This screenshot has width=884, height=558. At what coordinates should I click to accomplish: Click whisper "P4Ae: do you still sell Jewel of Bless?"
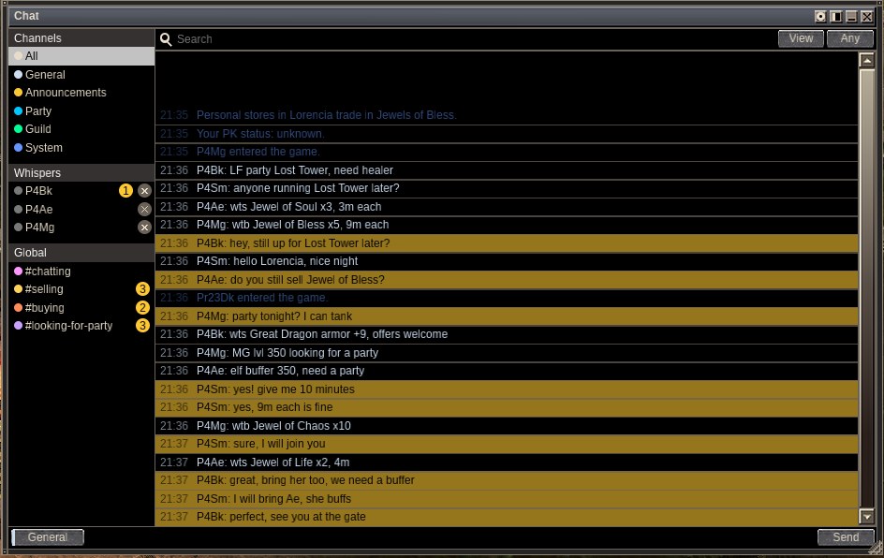point(507,280)
